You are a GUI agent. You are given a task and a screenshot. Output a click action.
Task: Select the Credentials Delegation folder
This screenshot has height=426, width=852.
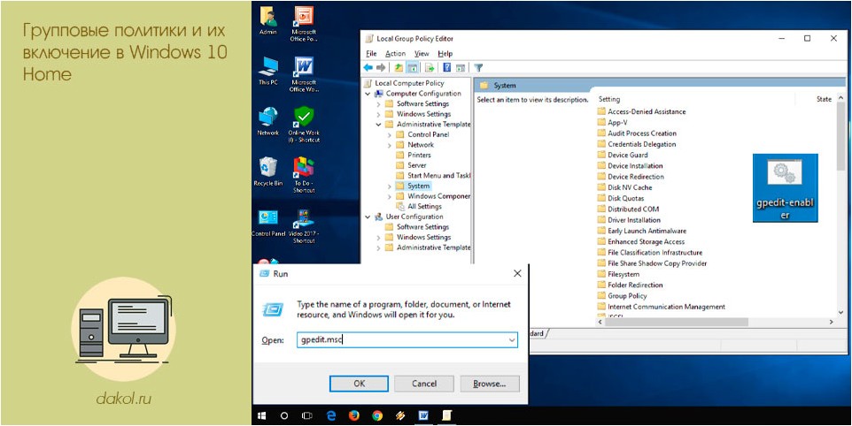[x=637, y=144]
